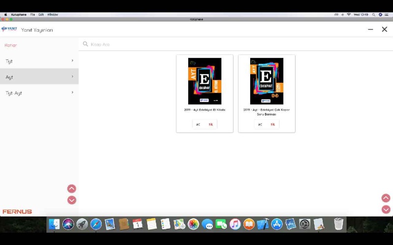Image resolution: width=393 pixels, height=245 pixels.
Task: Expand the Ayt category chevron
Action: [72, 76]
